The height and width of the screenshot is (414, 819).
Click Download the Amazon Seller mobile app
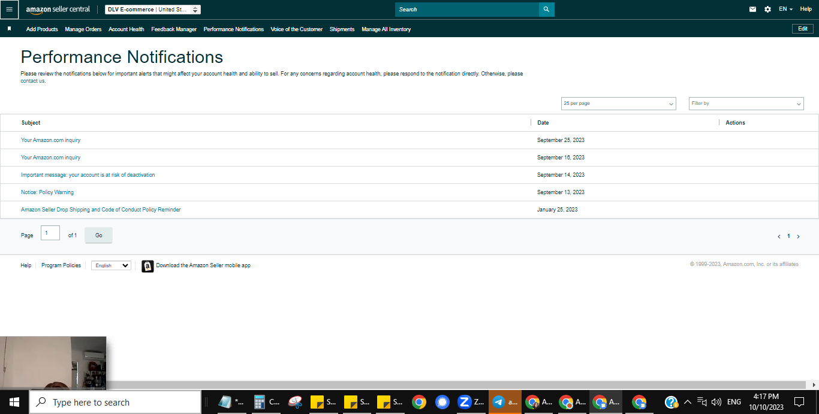pyautogui.click(x=203, y=265)
